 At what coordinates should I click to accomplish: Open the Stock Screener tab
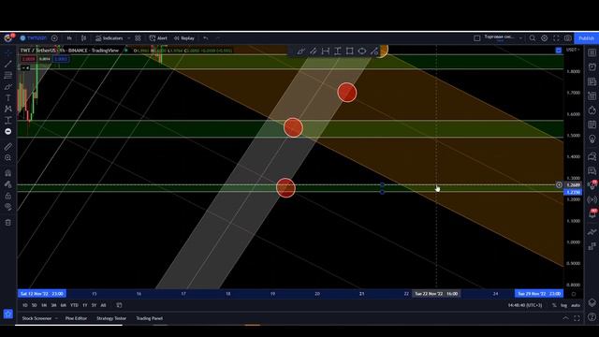point(37,318)
